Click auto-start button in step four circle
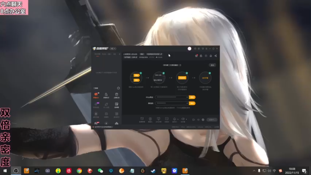Screen dimensions: 311x175 click(205, 78)
